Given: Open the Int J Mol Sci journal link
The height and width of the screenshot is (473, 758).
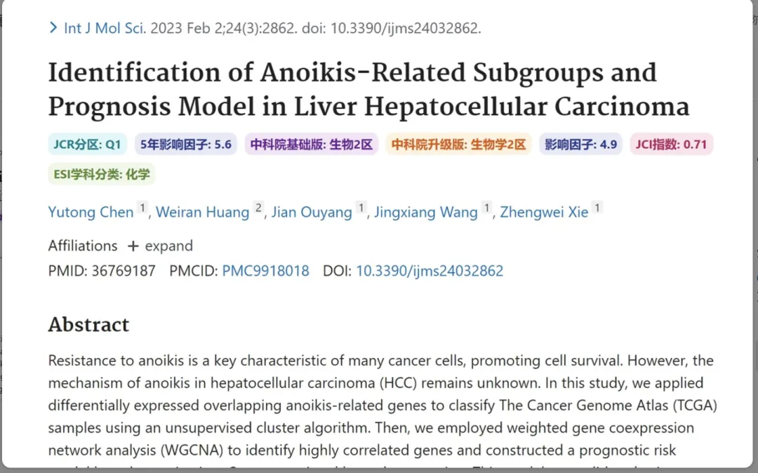Looking at the screenshot, I should 105,28.
